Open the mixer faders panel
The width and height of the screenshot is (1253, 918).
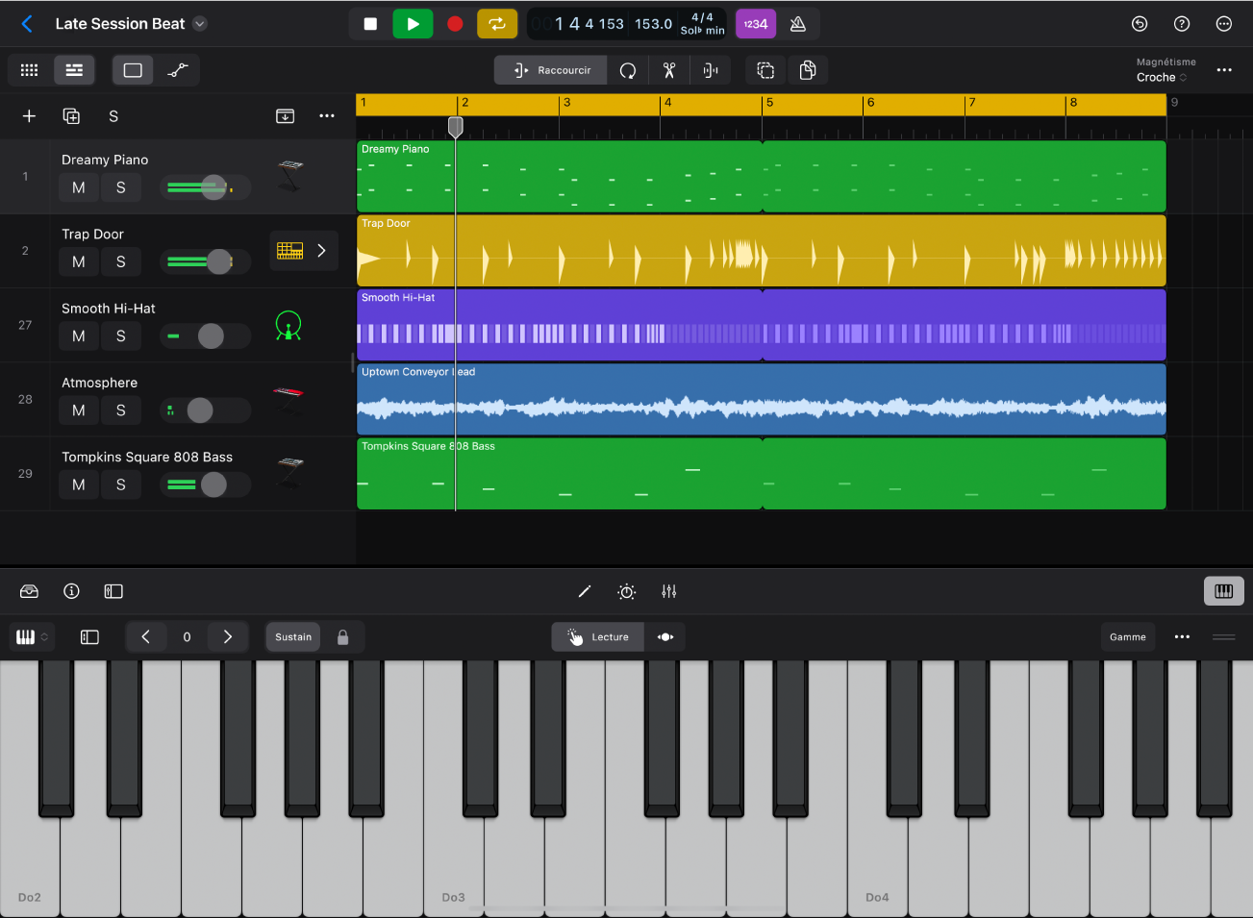coord(669,591)
